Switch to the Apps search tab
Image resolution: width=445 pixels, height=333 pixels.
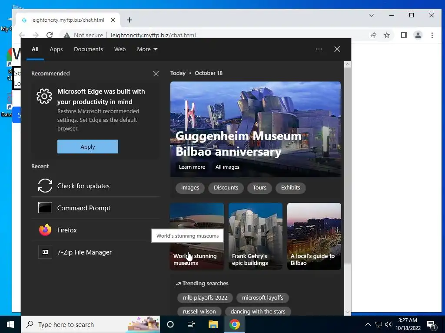click(x=56, y=49)
